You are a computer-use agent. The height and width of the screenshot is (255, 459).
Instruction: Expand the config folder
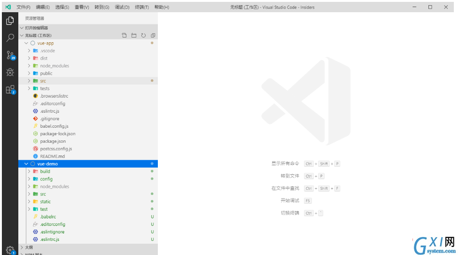point(29,179)
